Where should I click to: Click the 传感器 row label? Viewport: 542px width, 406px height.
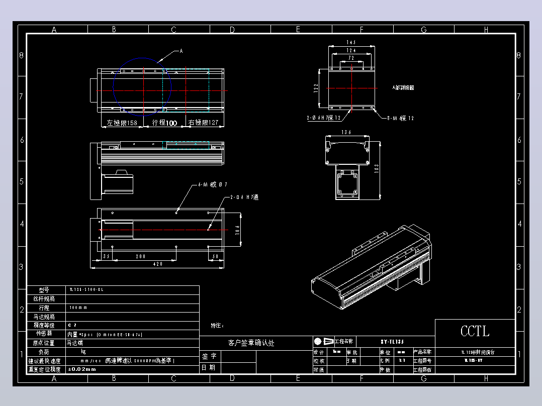(x=44, y=334)
